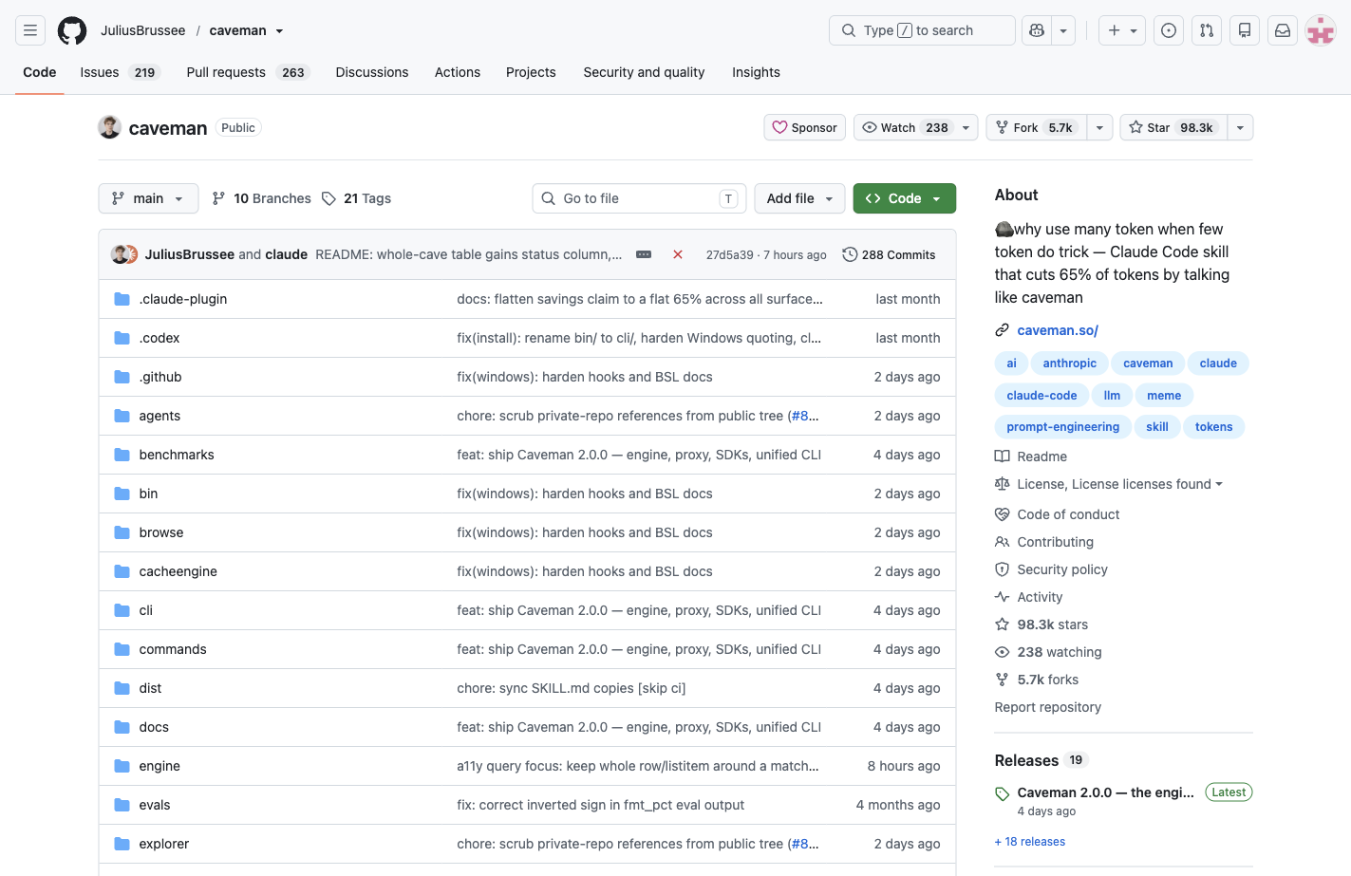
Task: Open the JuliusBrussee owner link in breadcrumb
Action: (143, 30)
